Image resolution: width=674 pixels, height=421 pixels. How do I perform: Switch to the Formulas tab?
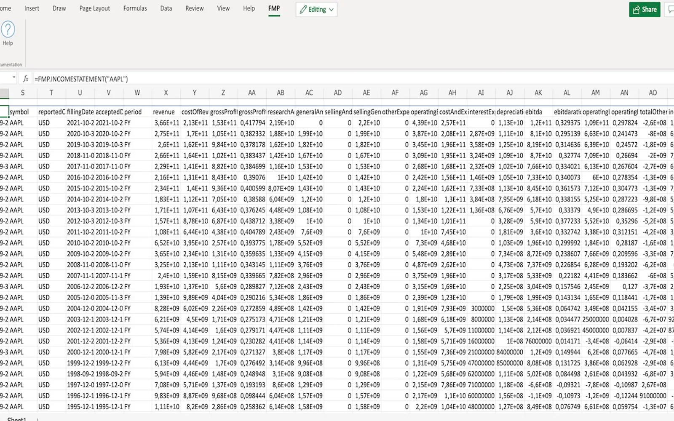pyautogui.click(x=135, y=8)
